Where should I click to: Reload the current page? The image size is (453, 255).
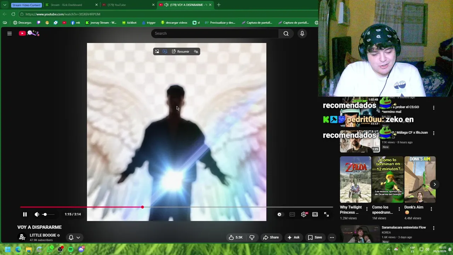click(x=13, y=14)
